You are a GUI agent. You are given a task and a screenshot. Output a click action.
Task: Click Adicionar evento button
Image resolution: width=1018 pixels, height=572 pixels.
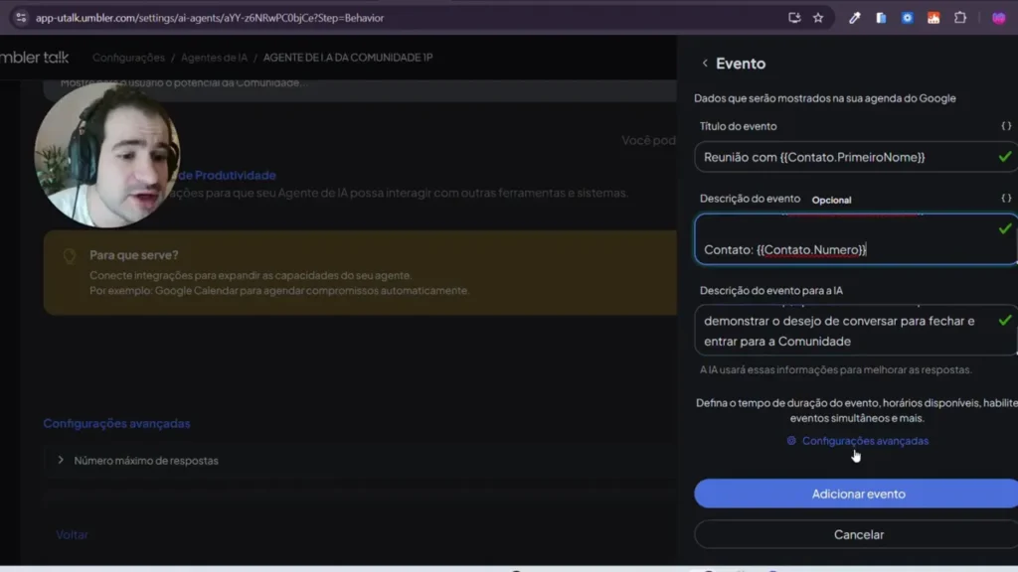[x=857, y=494]
